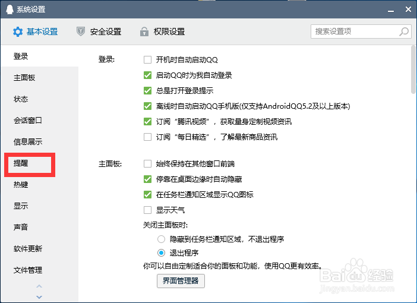Open 软件更新 settings in sidebar
417x303 pixels.
(x=40, y=248)
